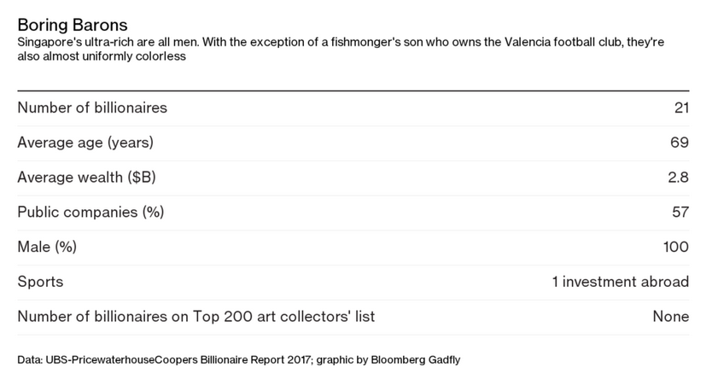Click the average wealth value 2.8
Image resolution: width=712 pixels, height=385 pixels.
click(x=679, y=177)
